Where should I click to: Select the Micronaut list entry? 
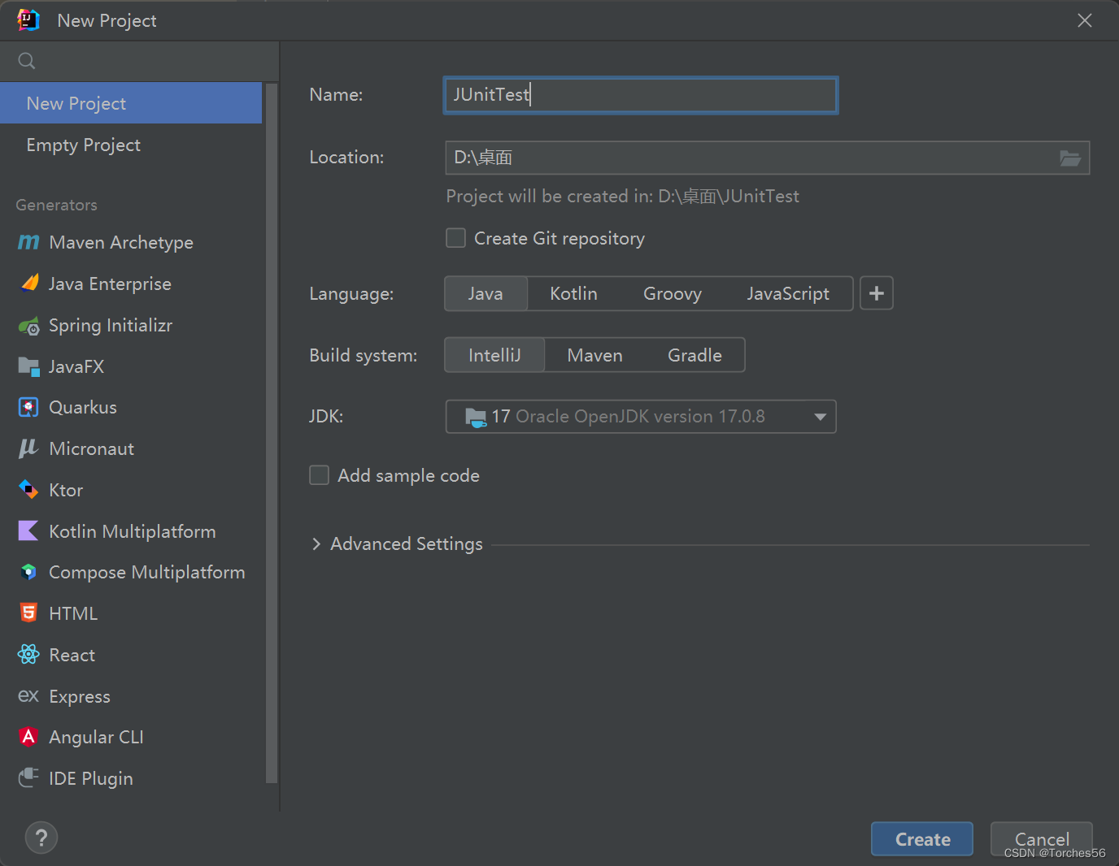click(x=131, y=448)
